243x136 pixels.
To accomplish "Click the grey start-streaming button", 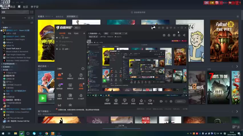I will click(x=180, y=101).
